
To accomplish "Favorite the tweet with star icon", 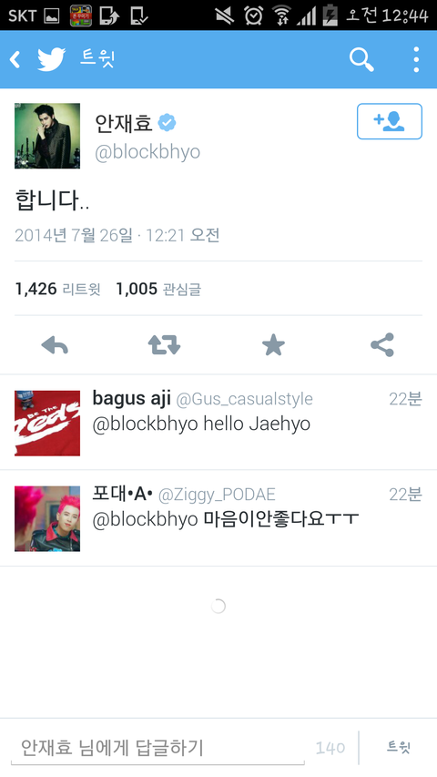I will pyautogui.click(x=273, y=345).
